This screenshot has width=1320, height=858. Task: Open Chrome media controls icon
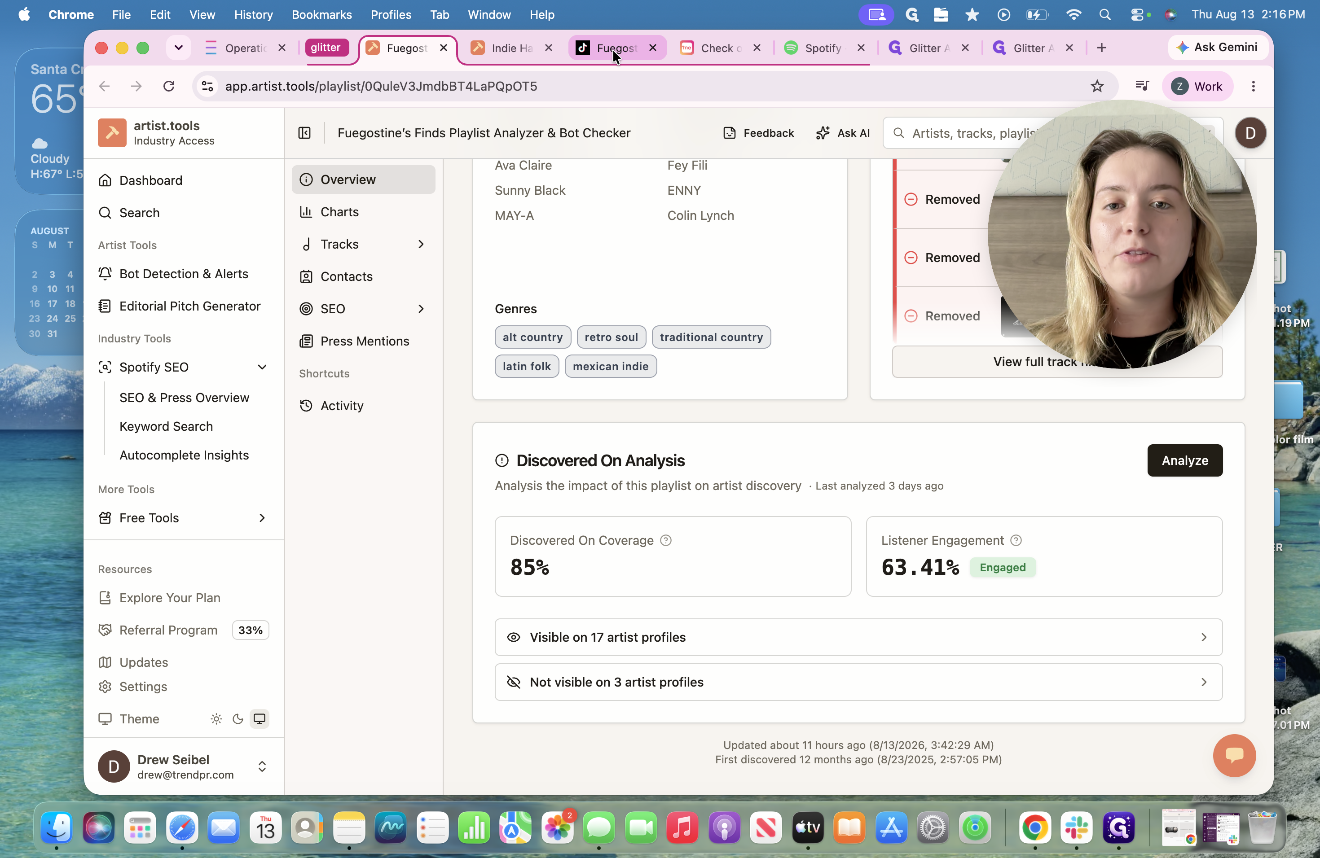pyautogui.click(x=1141, y=86)
